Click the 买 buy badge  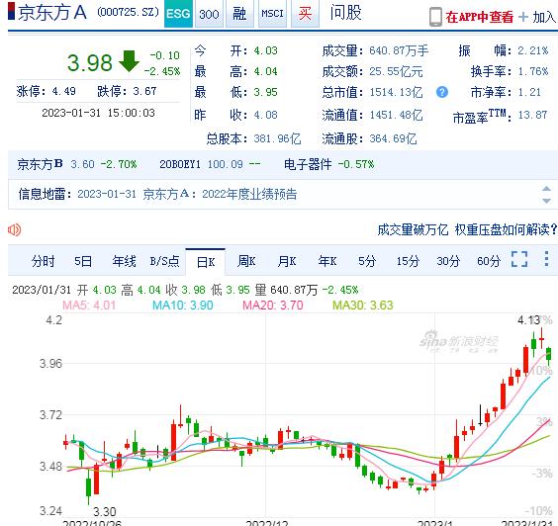pos(305,14)
